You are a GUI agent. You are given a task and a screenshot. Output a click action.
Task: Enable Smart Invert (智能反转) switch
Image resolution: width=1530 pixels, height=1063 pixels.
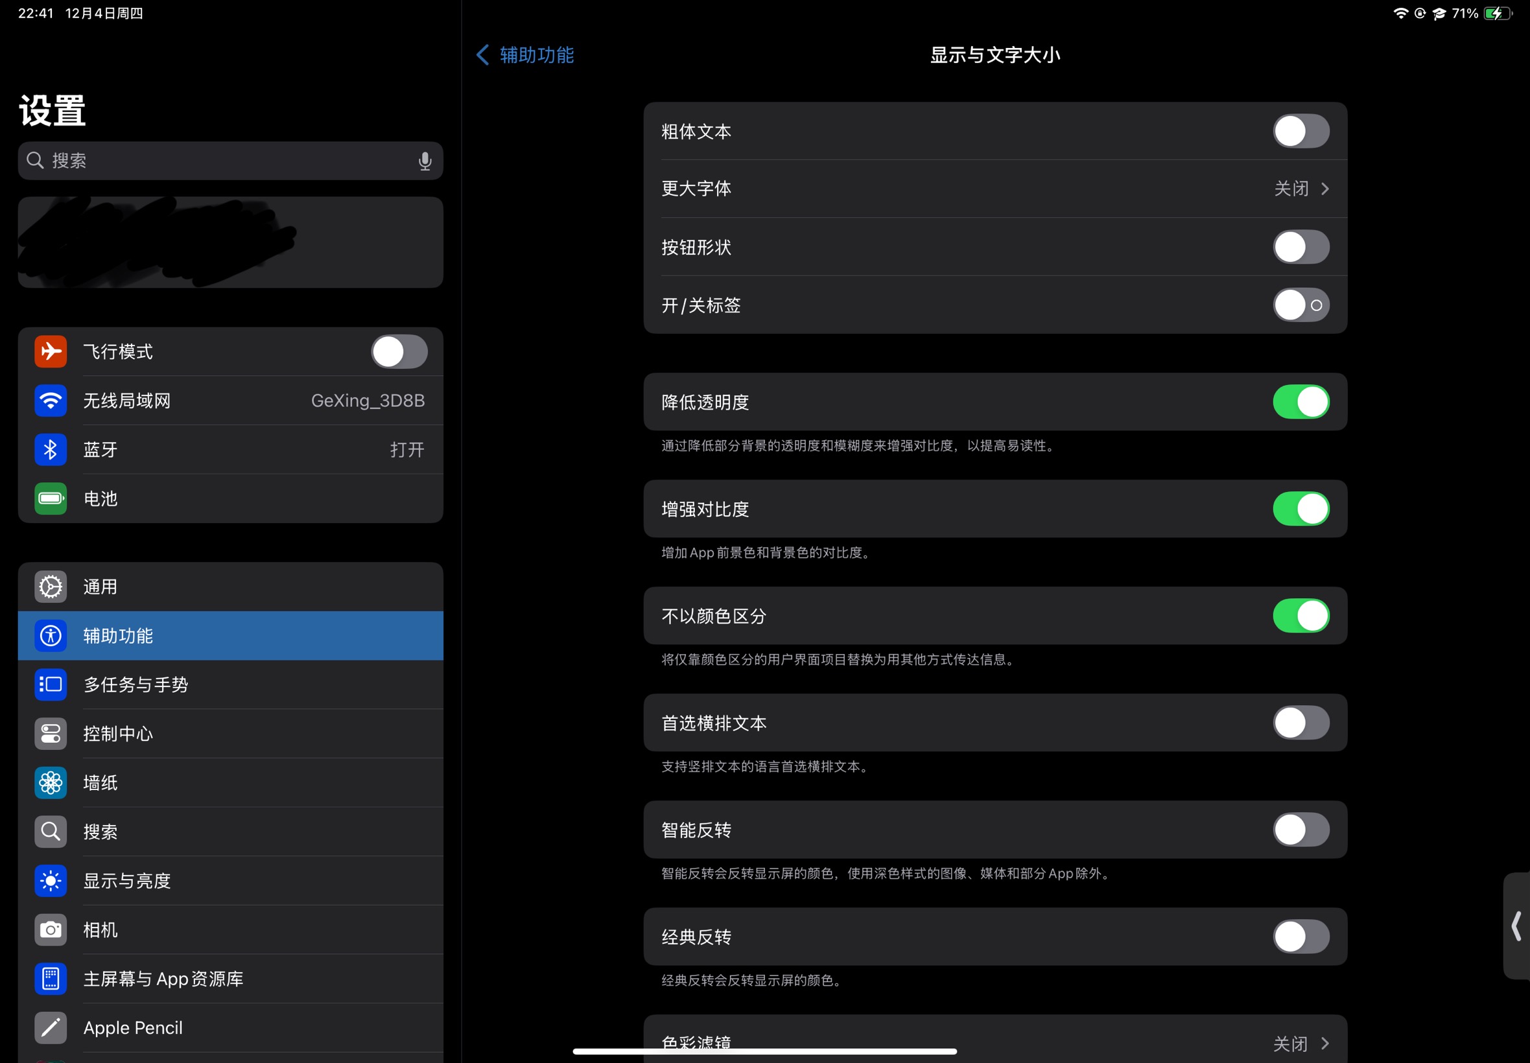click(1300, 830)
